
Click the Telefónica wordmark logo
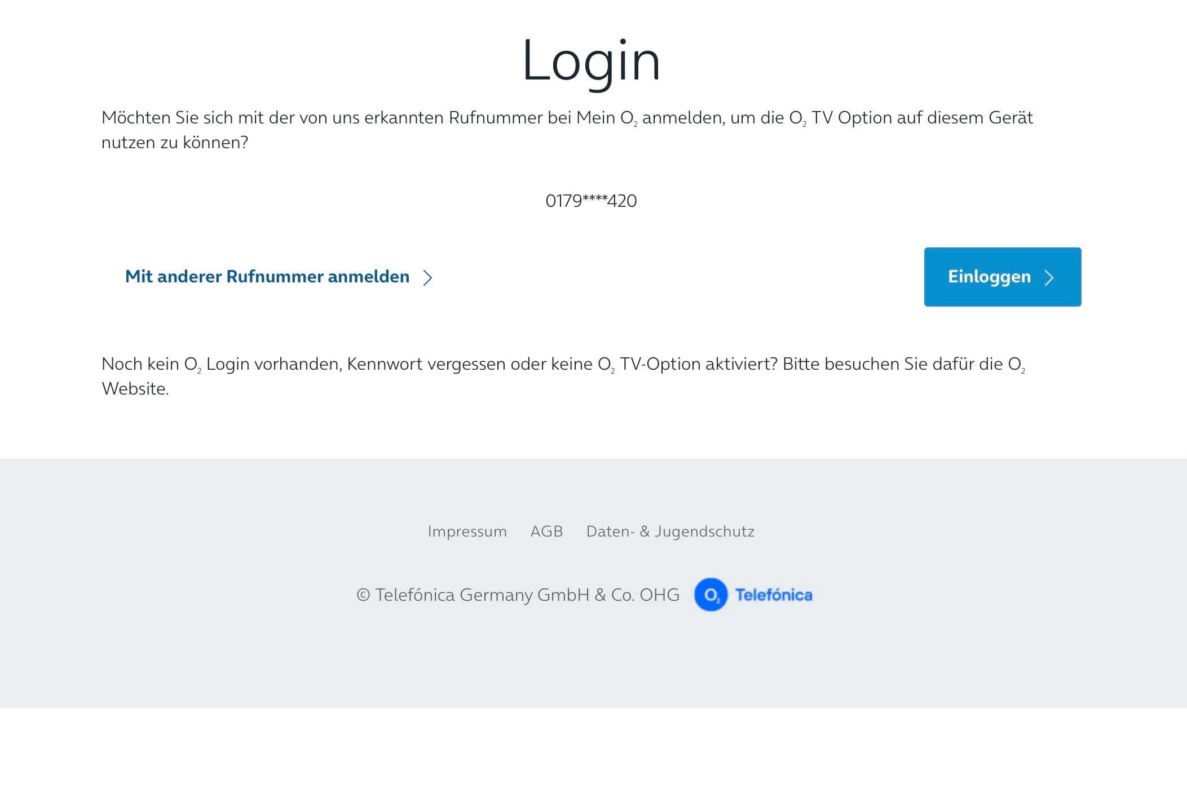[x=774, y=595]
